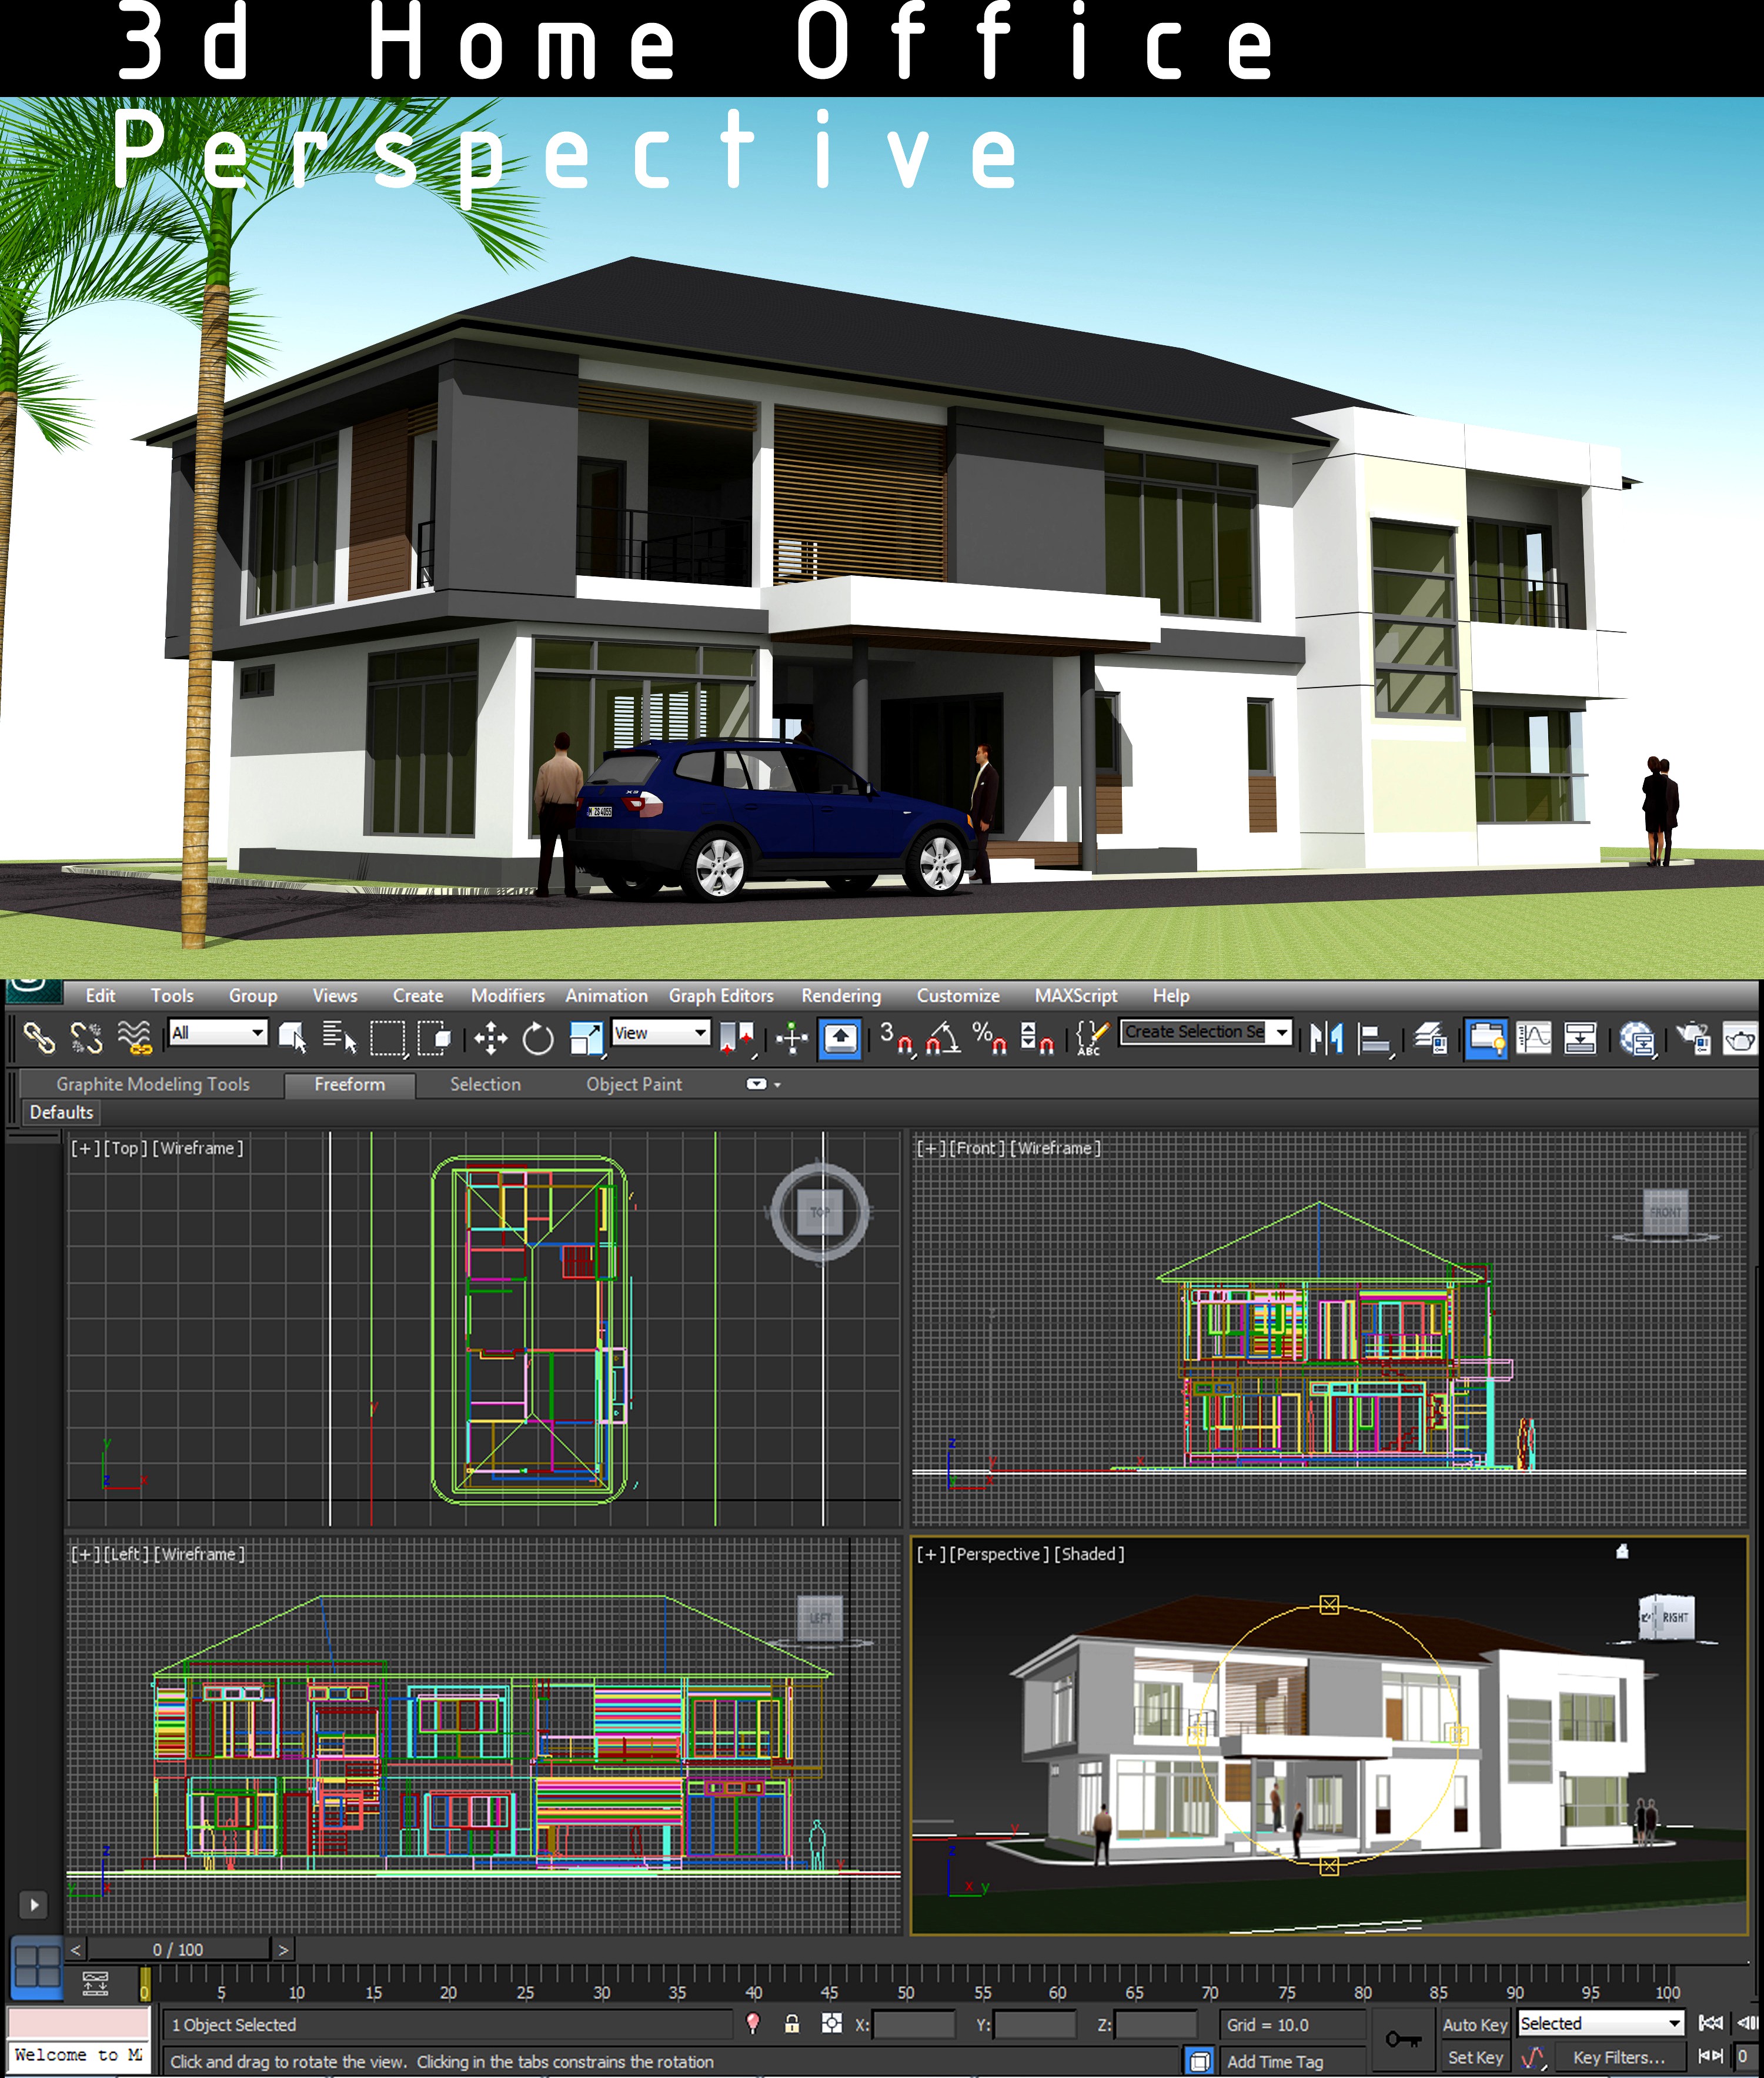Open the Rendering menu

point(840,996)
